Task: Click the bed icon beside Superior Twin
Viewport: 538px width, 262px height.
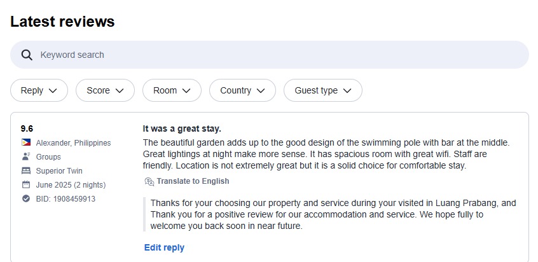Action: [x=26, y=171]
